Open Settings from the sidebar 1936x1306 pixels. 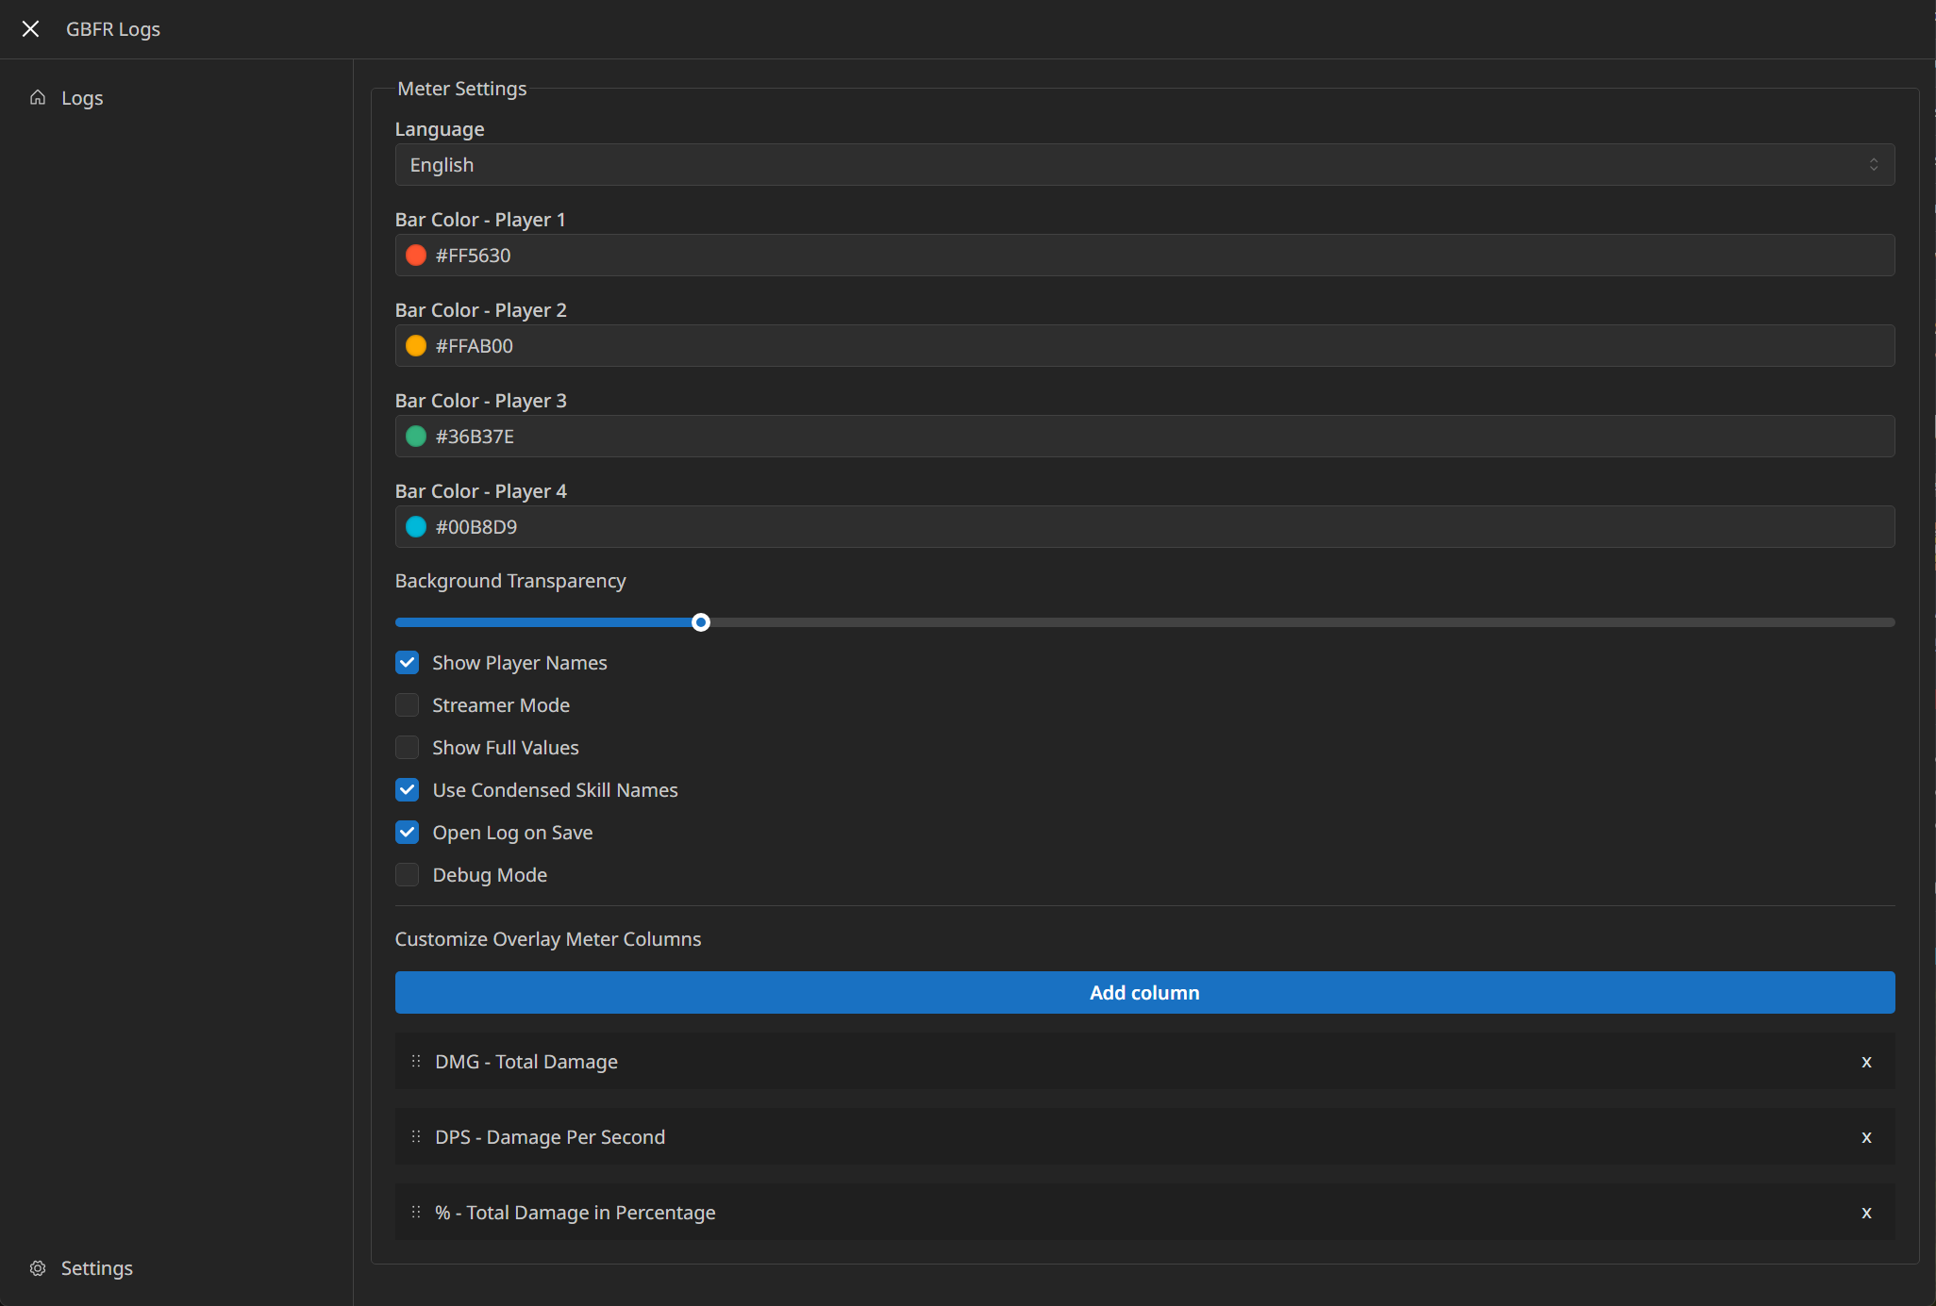[96, 1268]
